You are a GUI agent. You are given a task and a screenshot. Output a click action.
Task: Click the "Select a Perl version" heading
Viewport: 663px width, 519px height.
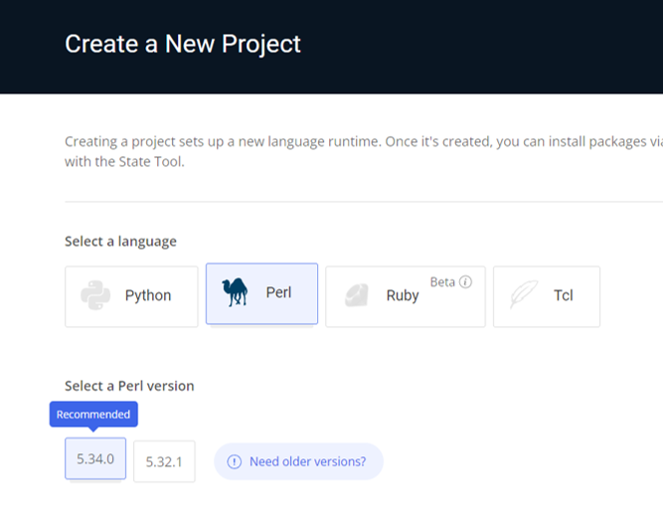tap(129, 386)
